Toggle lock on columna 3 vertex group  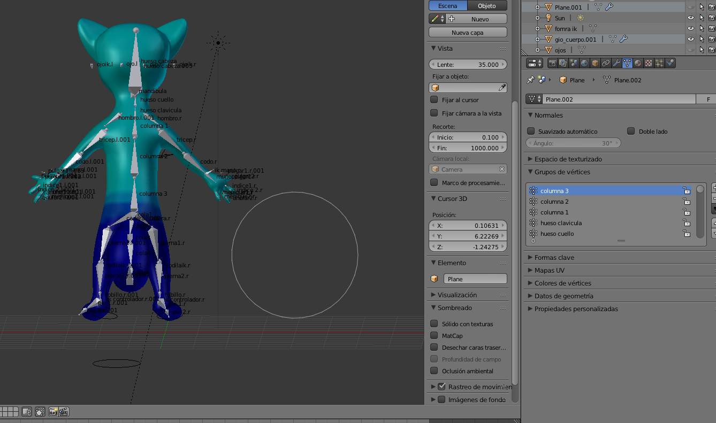point(686,191)
